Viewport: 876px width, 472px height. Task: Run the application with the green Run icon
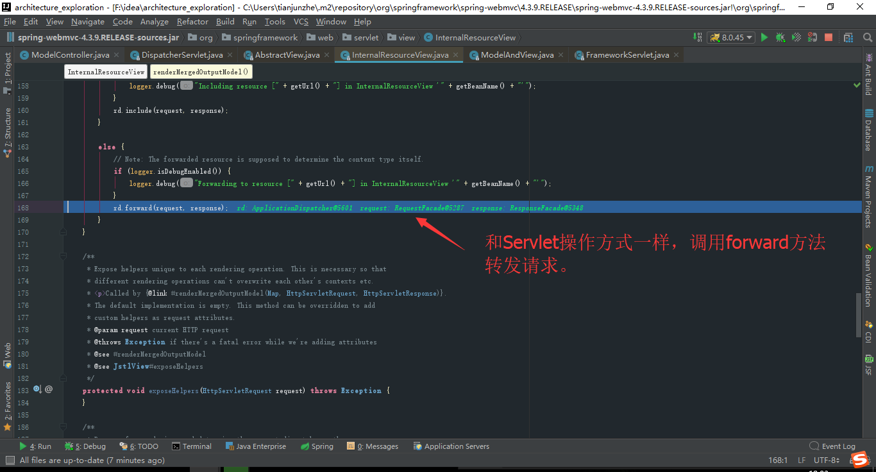click(764, 38)
